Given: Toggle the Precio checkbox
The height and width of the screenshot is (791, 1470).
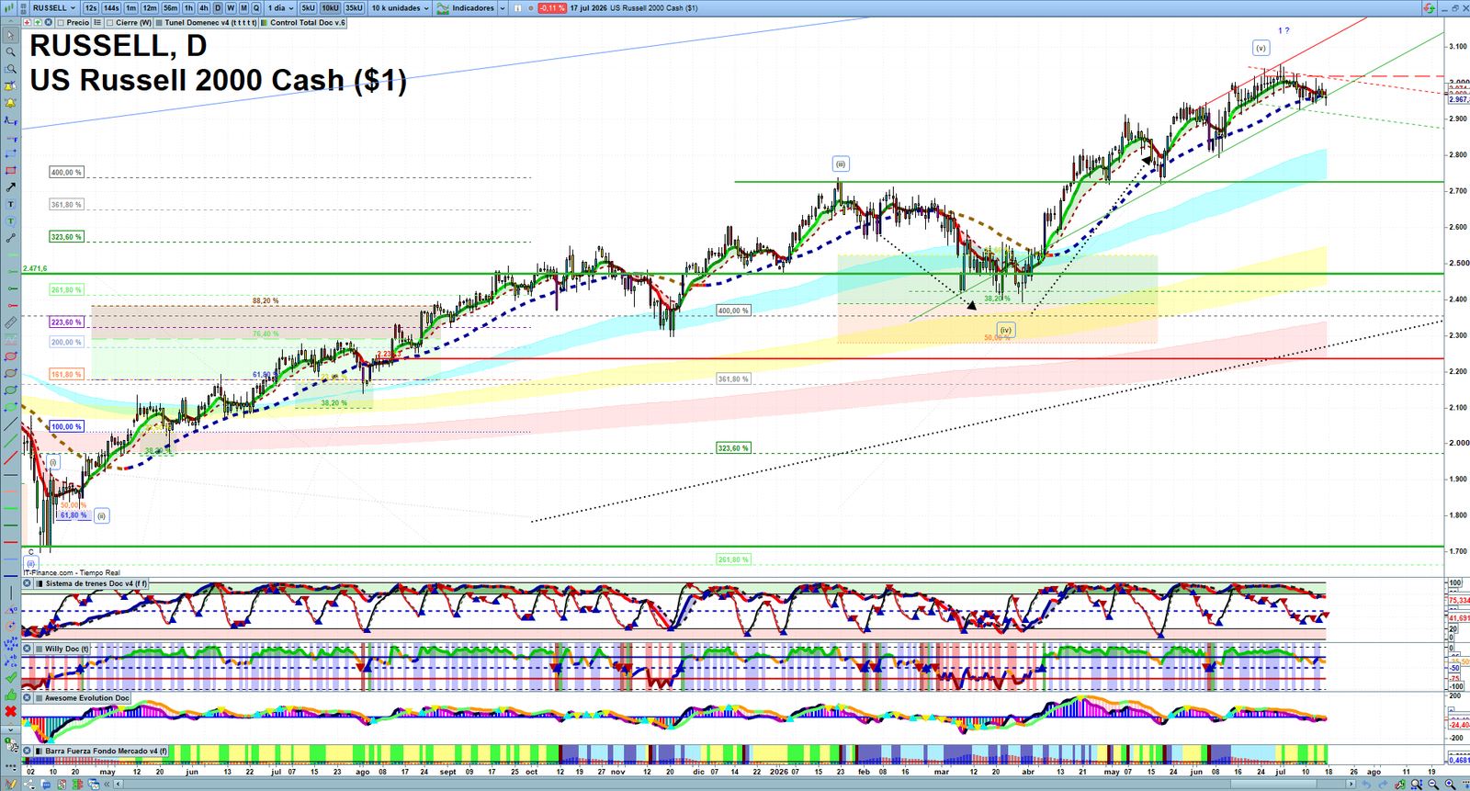Looking at the screenshot, I should [61, 22].
